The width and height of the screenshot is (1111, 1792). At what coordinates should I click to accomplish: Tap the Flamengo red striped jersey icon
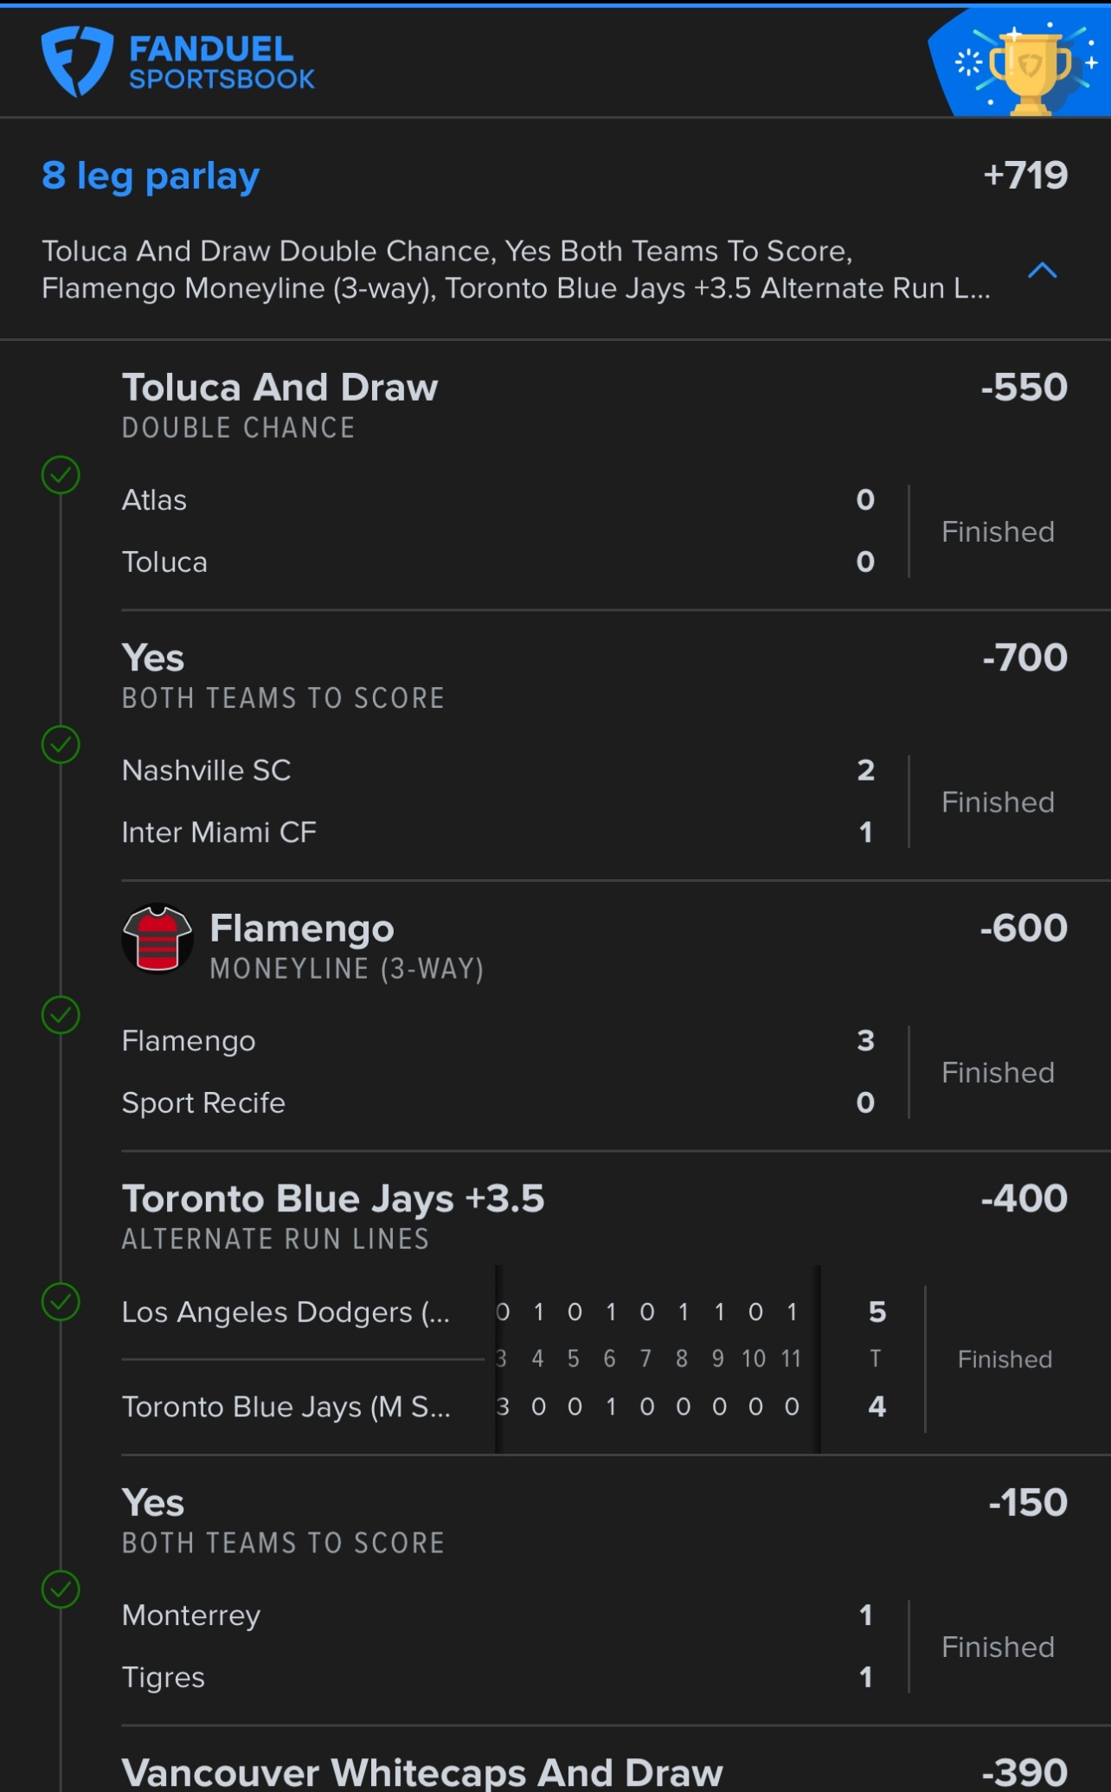(157, 939)
